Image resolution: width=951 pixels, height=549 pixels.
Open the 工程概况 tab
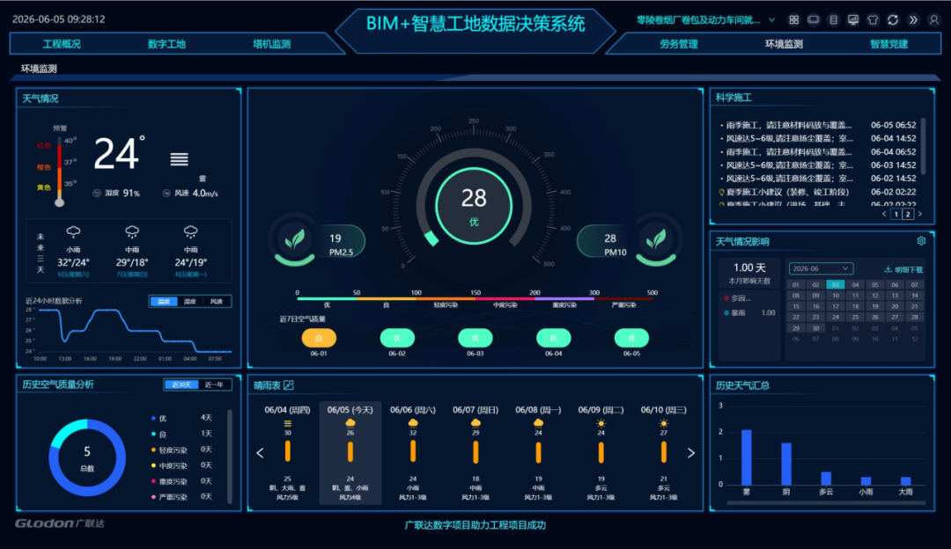62,44
